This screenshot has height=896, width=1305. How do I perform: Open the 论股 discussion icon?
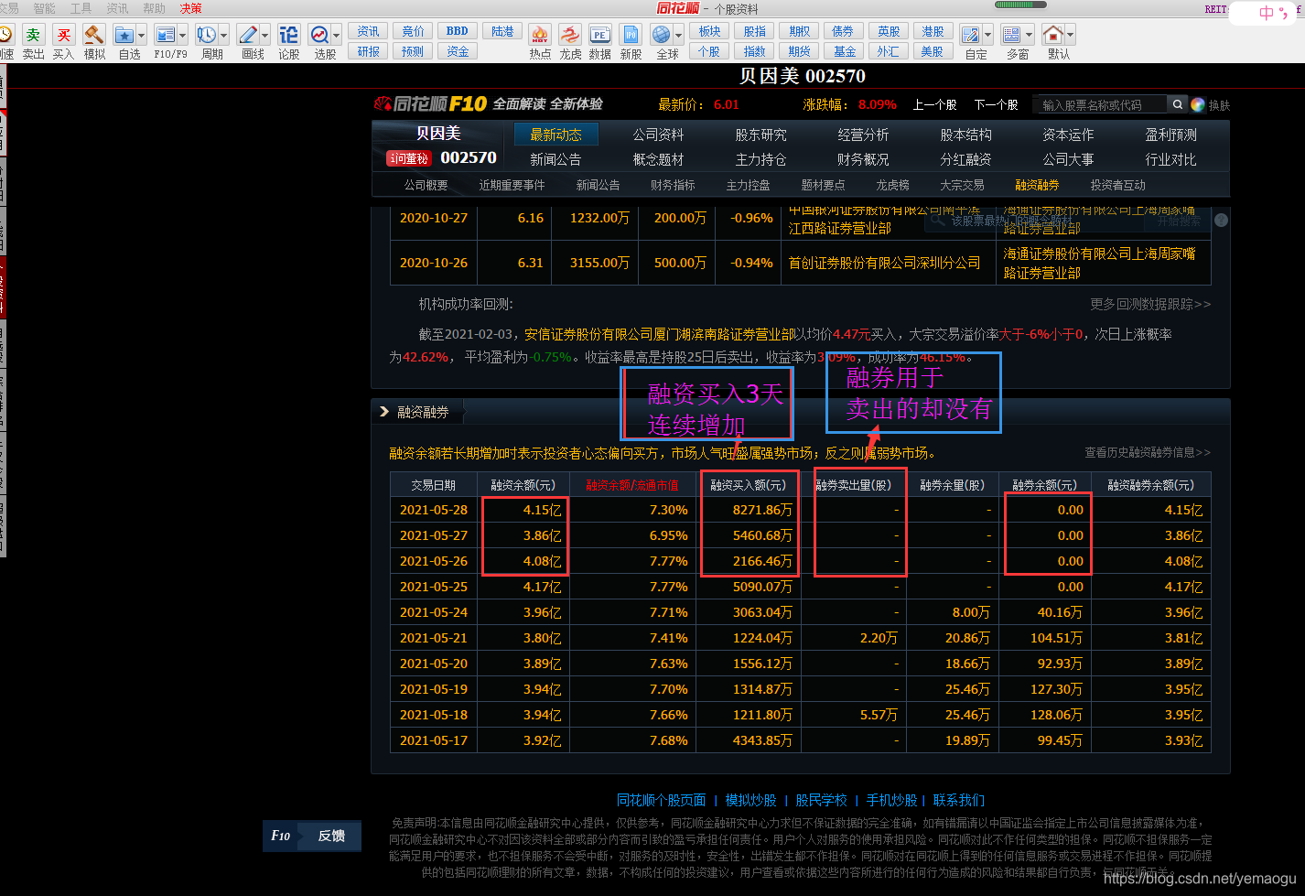[288, 35]
